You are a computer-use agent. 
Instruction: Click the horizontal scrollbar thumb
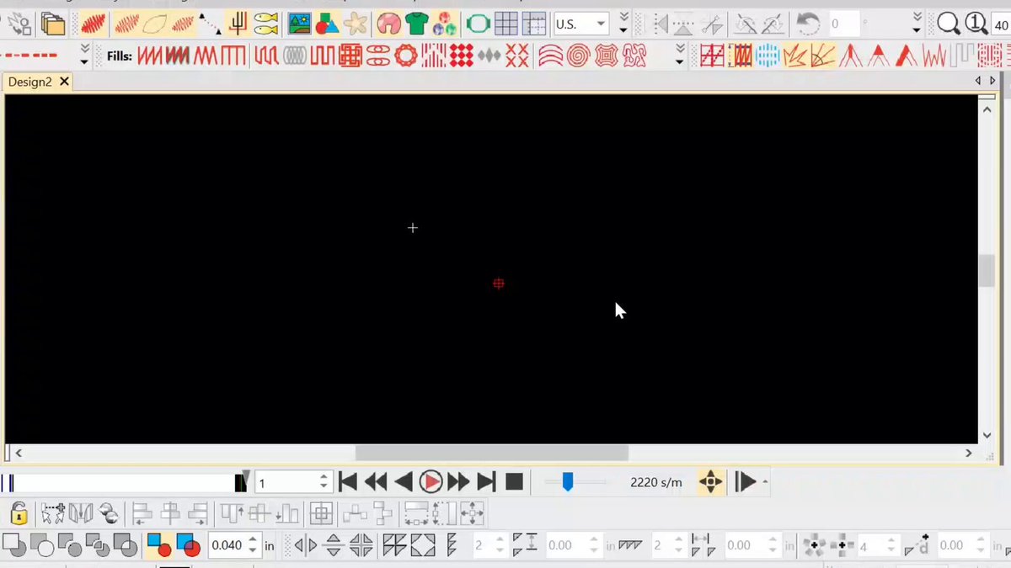(492, 453)
